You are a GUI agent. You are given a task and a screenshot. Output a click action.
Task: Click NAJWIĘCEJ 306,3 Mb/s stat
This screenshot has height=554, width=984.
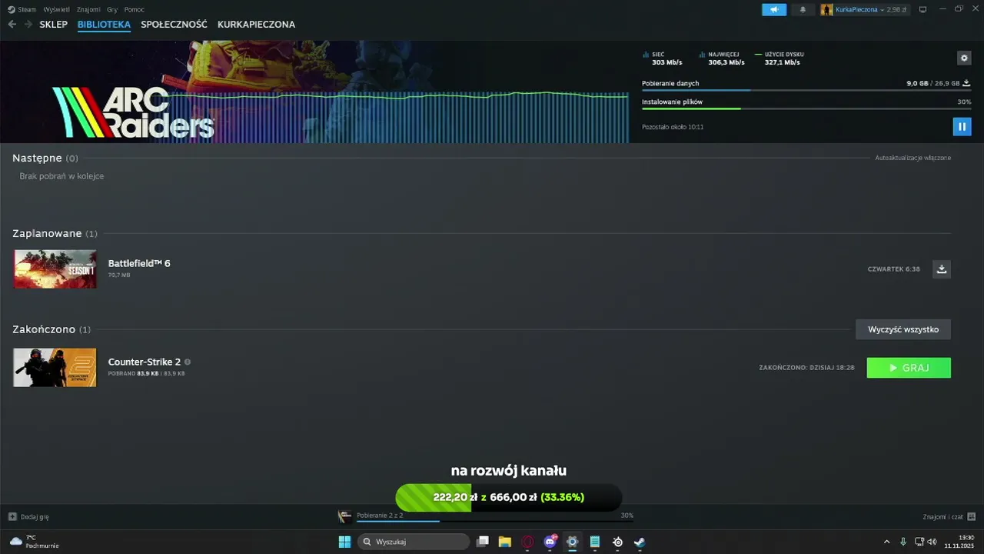tap(721, 58)
